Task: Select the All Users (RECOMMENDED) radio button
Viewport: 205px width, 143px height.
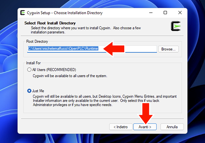Action: click(x=29, y=70)
